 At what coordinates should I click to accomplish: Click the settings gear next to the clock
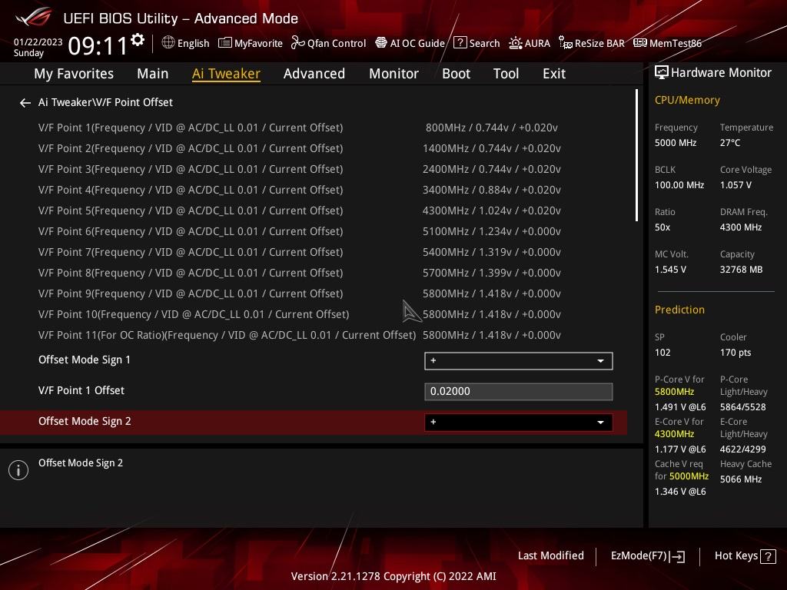[138, 40]
